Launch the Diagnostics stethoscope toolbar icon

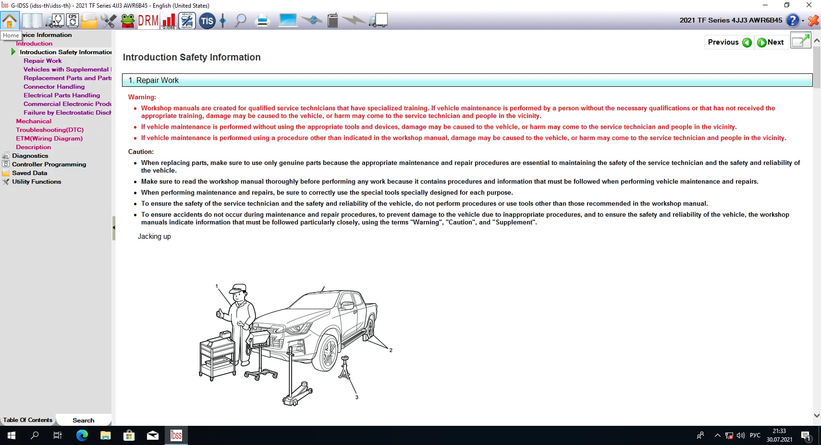coord(55,21)
